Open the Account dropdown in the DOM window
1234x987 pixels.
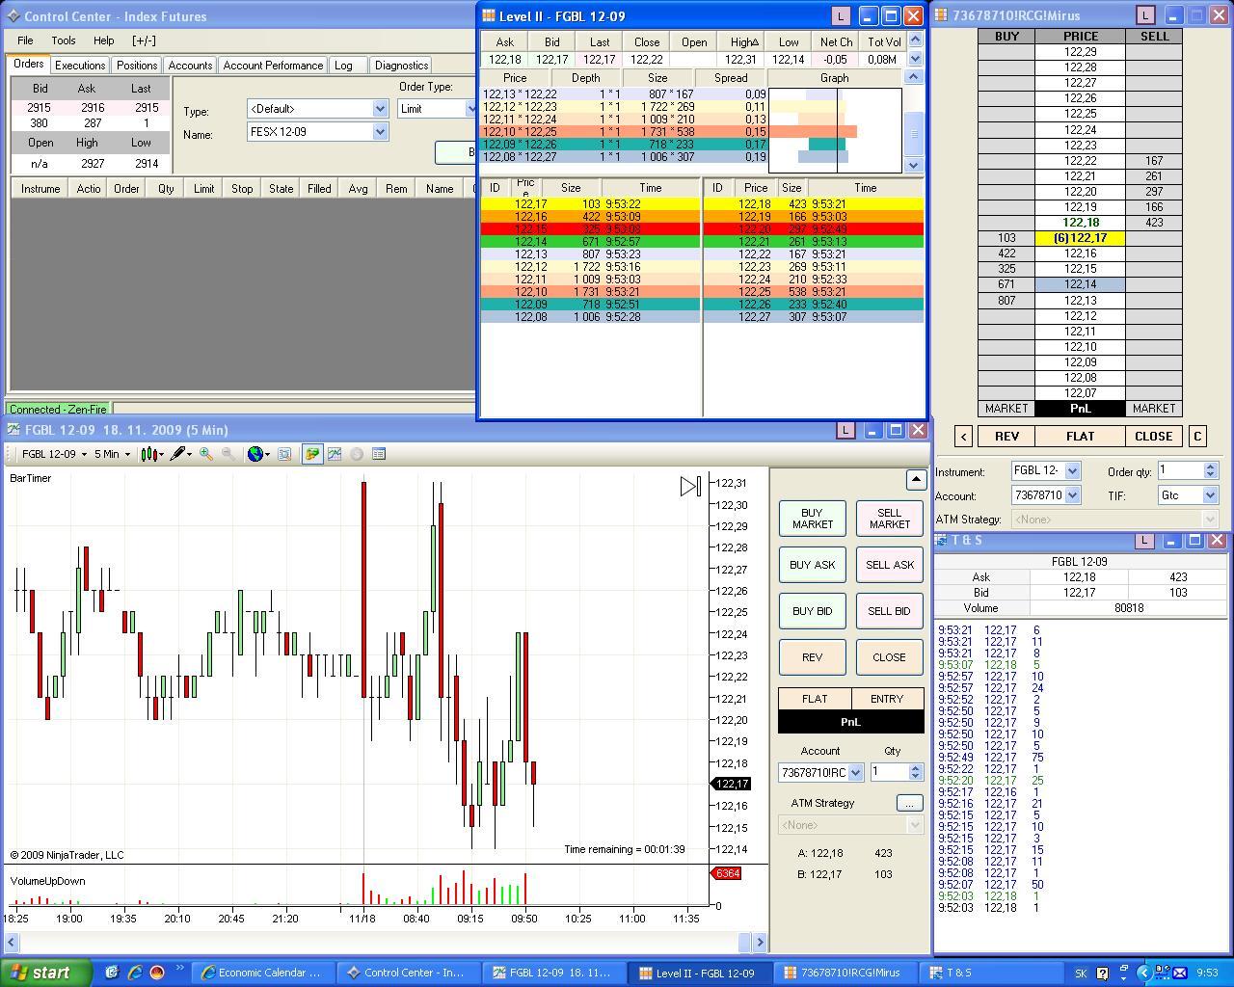pos(1072,495)
